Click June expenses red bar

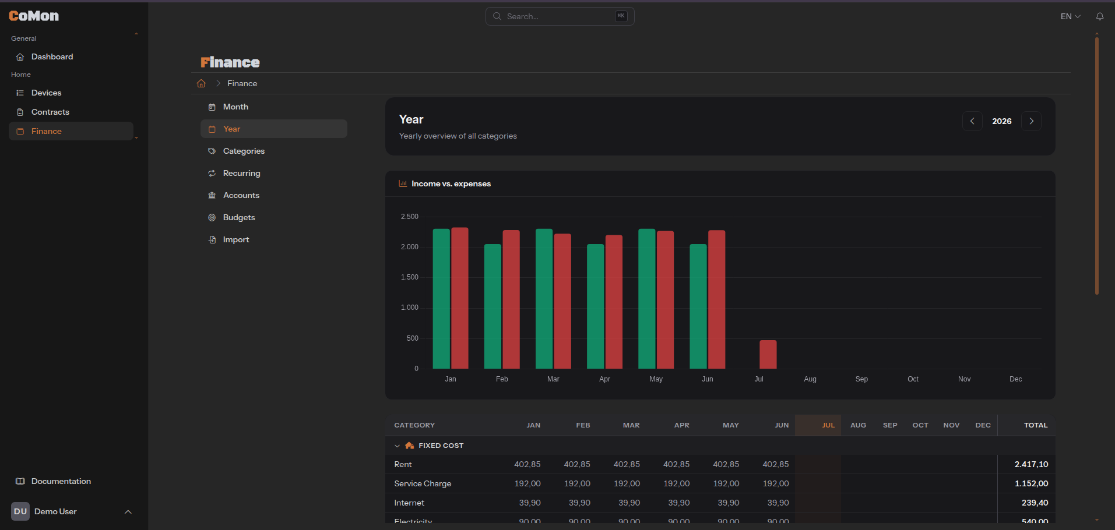[716, 299]
